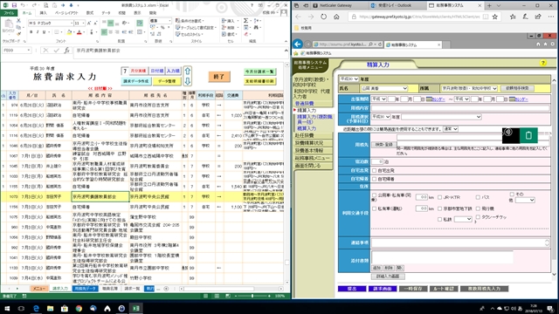This screenshot has height=314, width=559.
Task: Click the yellow help question mark icon
Action: (543, 63)
